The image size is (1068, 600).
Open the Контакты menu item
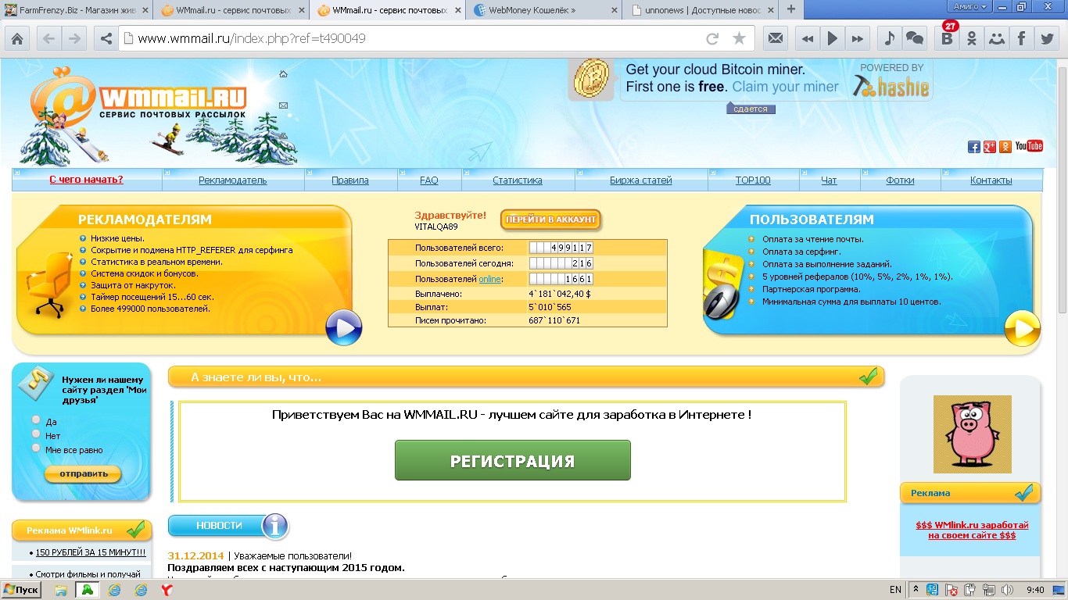point(991,180)
